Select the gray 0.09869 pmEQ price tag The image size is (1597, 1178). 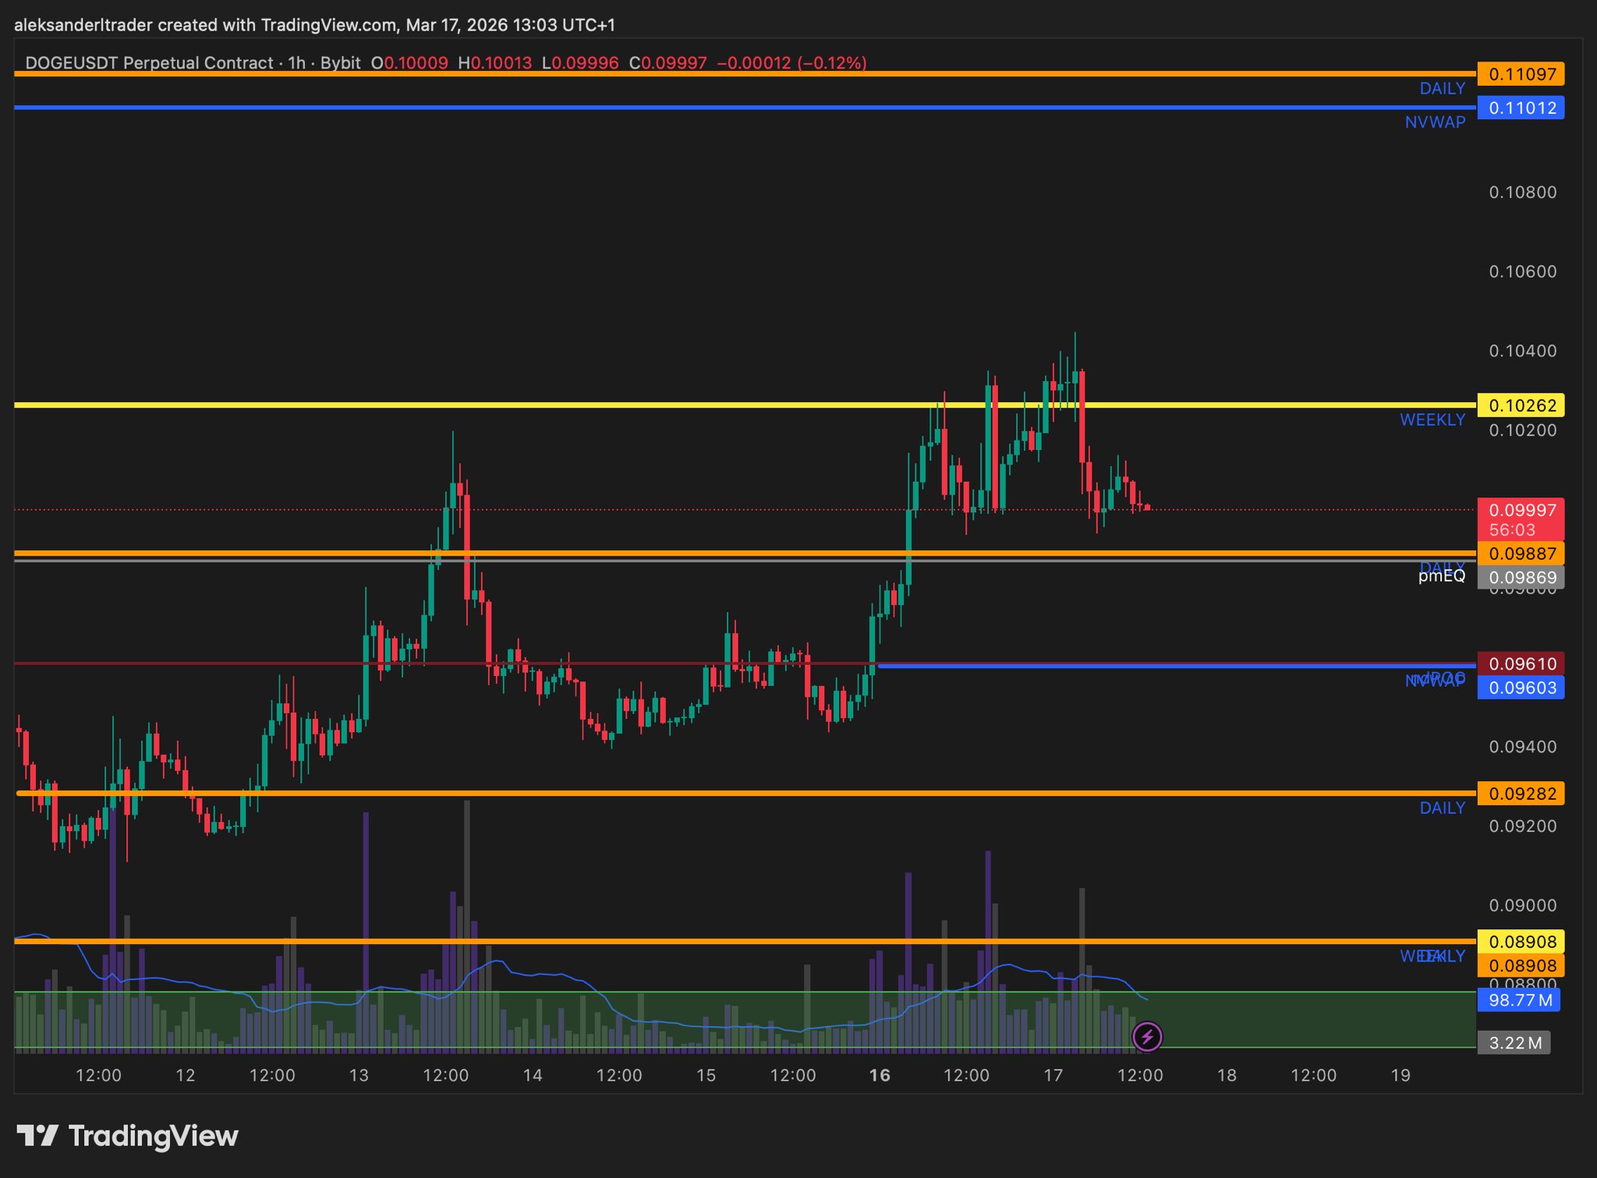point(1521,578)
